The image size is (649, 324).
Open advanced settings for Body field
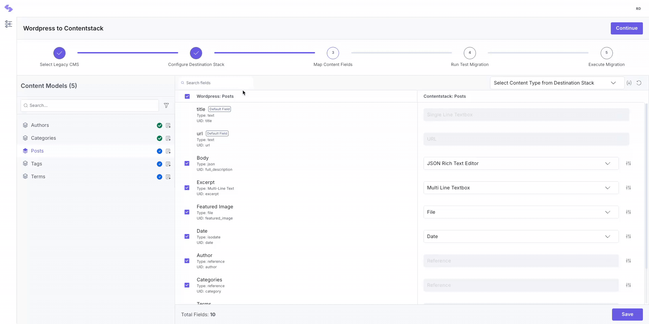click(x=628, y=163)
